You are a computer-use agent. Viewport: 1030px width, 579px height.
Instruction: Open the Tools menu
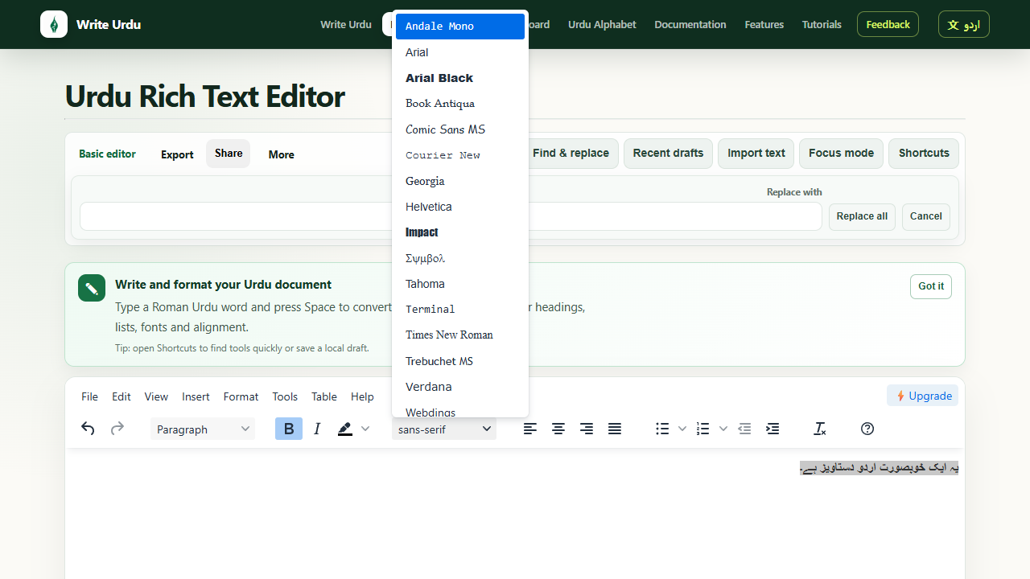(285, 396)
